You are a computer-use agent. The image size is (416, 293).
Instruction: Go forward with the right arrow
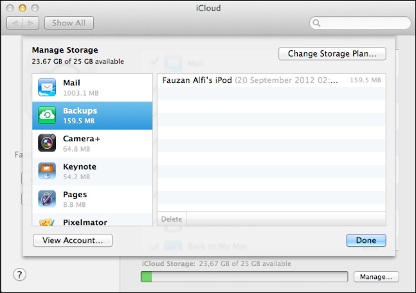tap(32, 23)
